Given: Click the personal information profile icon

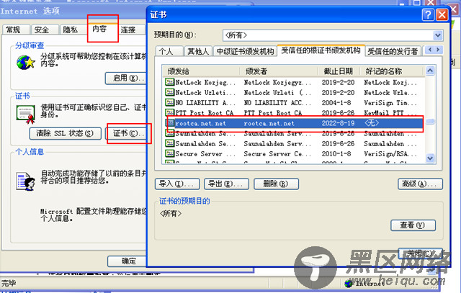Looking at the screenshot, I should coord(26,181).
